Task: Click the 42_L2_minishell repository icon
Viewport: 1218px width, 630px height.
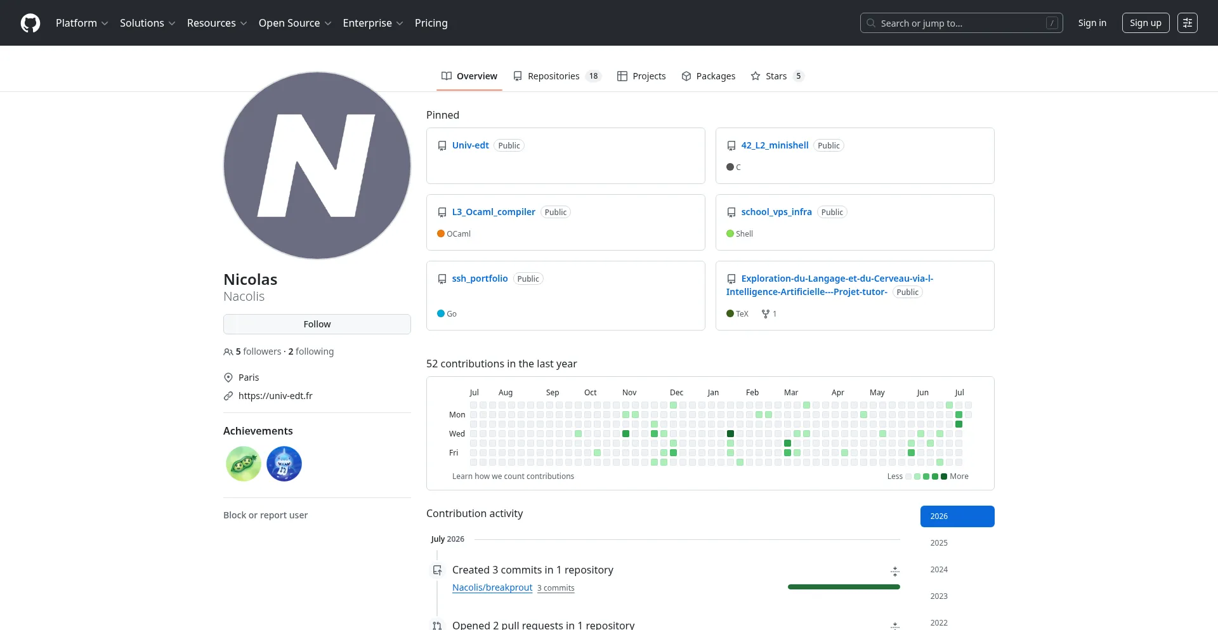Action: (x=731, y=146)
